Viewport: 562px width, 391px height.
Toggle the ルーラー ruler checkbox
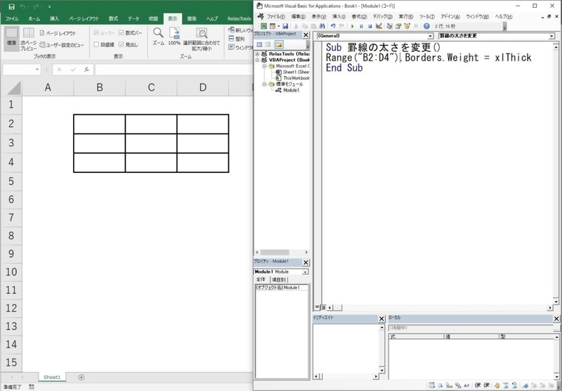96,32
